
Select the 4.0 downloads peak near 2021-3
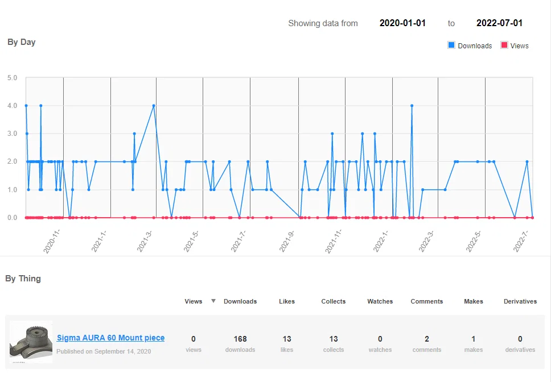(154, 106)
